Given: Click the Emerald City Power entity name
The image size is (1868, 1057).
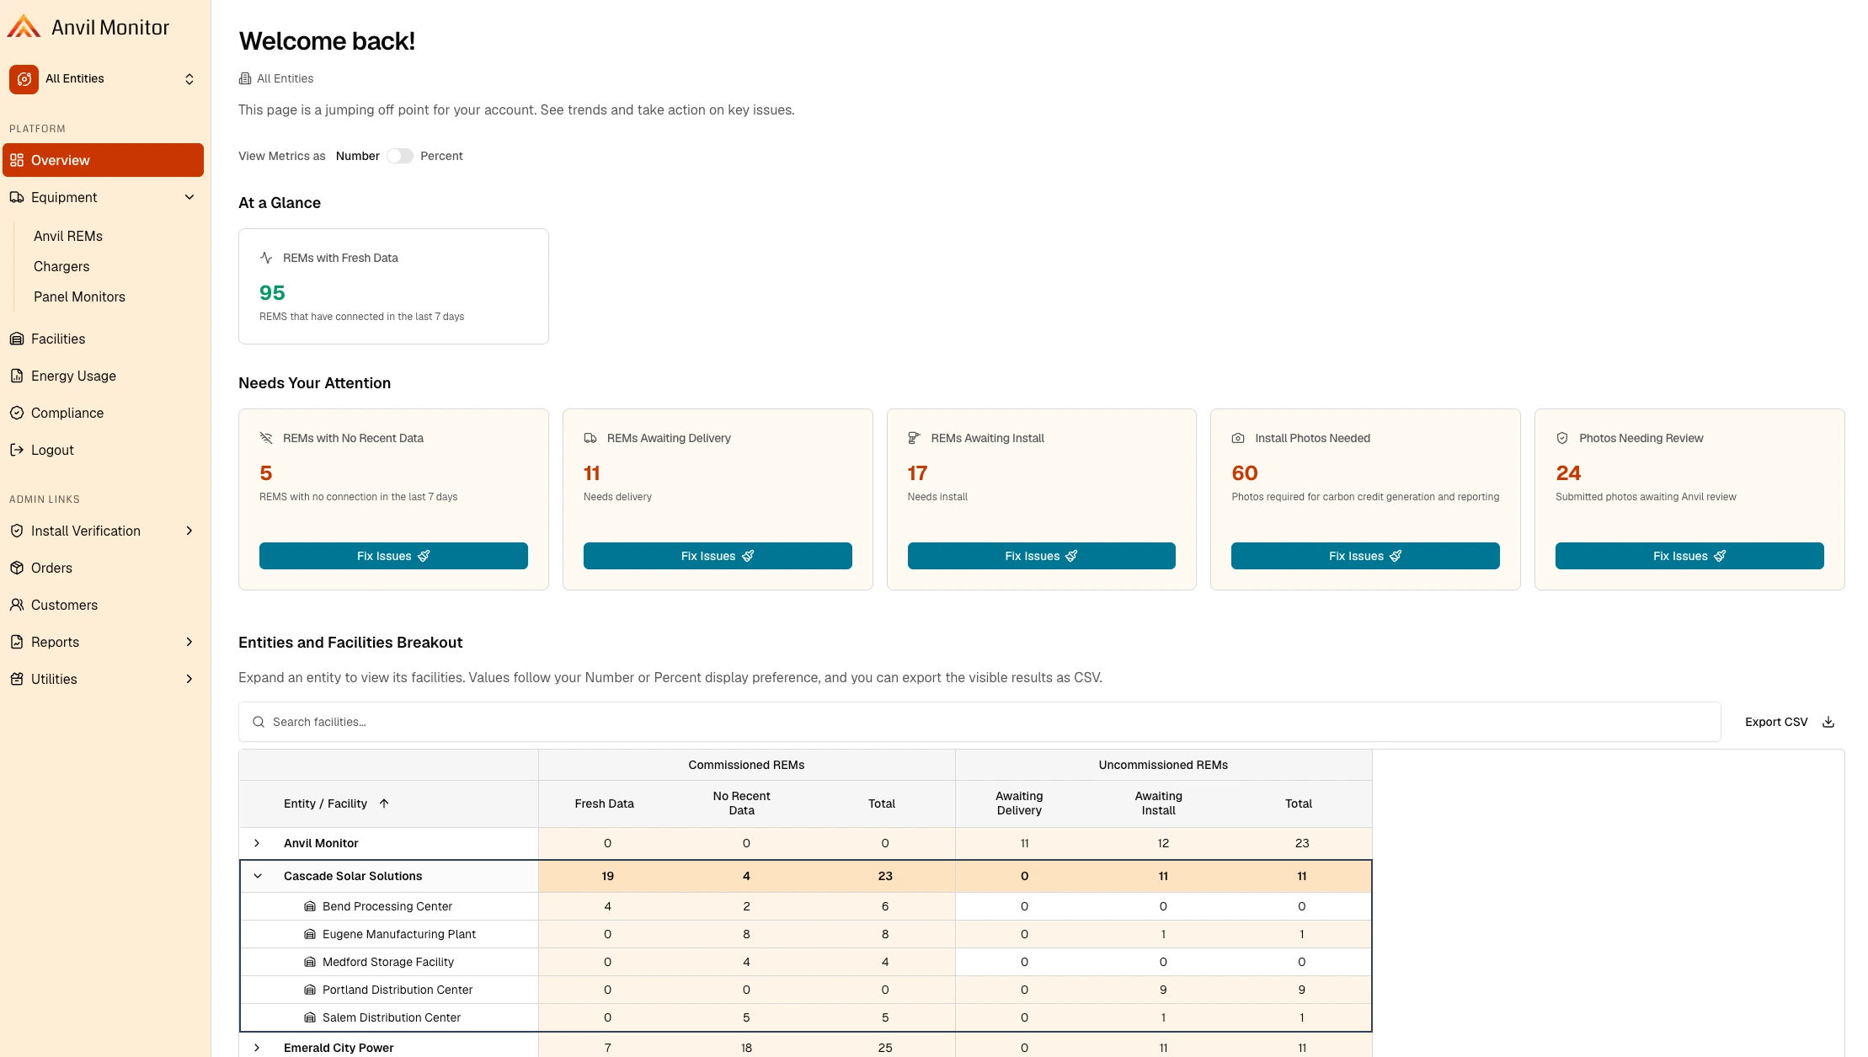Looking at the screenshot, I should 339,1048.
